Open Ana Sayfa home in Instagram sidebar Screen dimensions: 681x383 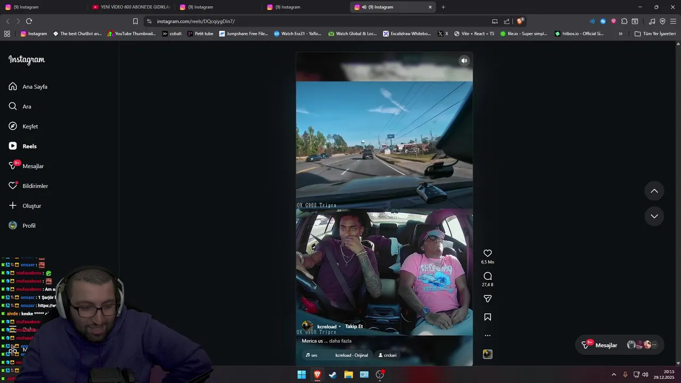pyautogui.click(x=28, y=87)
